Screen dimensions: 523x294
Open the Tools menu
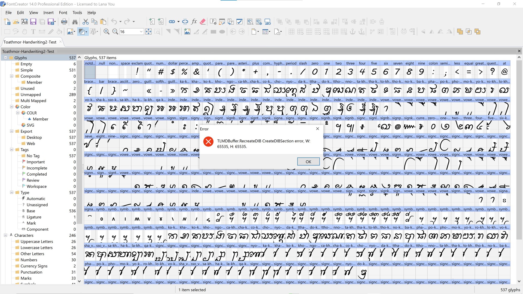pyautogui.click(x=77, y=13)
